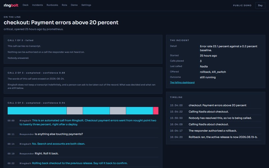Click the incident title about payment errors

(x=61, y=22)
